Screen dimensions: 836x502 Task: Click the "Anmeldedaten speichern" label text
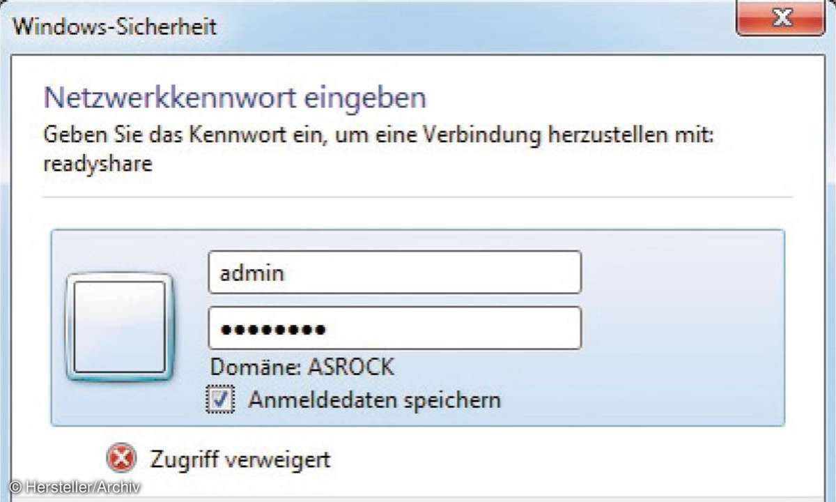click(375, 400)
